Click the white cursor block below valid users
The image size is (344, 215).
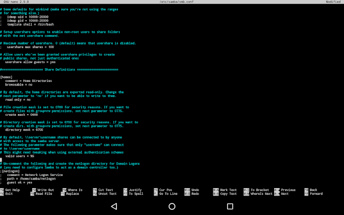(x=1, y=160)
